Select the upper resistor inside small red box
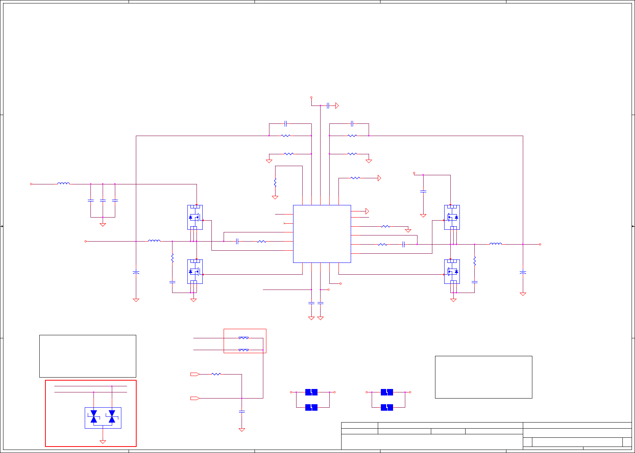The height and width of the screenshot is (453, 635). tap(243, 338)
